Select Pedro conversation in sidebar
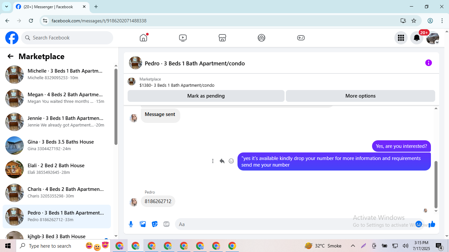This screenshot has width=449, height=252. point(57,217)
